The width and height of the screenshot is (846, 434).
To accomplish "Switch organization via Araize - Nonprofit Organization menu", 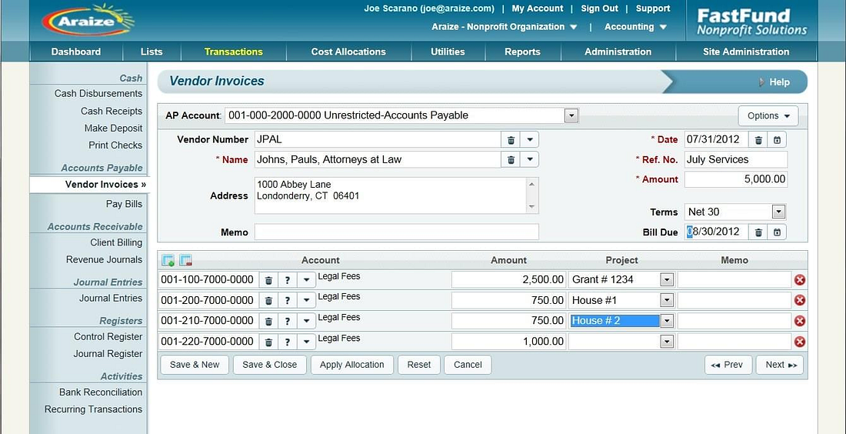I will (504, 26).
